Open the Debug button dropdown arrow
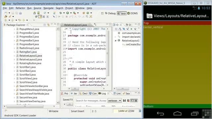Viewport: 212px width, 119px height. pos(64,13)
